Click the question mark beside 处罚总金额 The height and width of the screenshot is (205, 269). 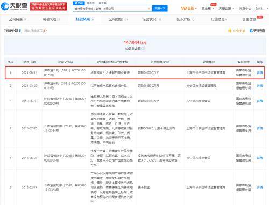143,49
